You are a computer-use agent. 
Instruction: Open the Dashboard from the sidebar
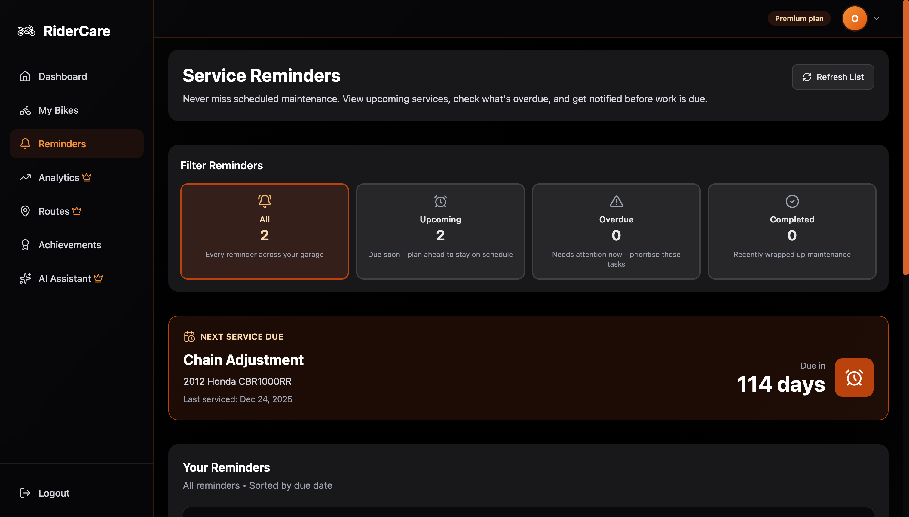63,76
